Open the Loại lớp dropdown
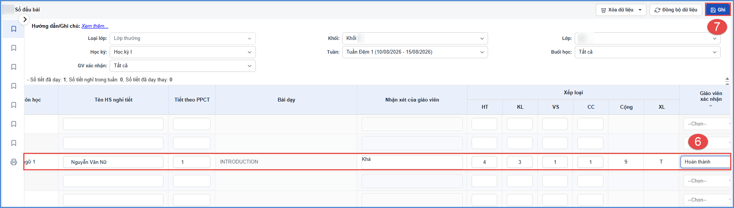This screenshot has height=208, width=734. [x=183, y=38]
